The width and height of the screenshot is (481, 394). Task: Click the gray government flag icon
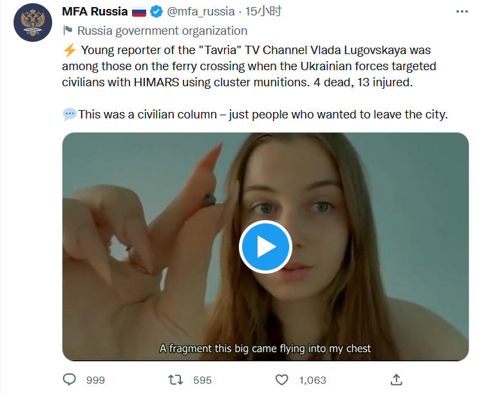(x=67, y=30)
